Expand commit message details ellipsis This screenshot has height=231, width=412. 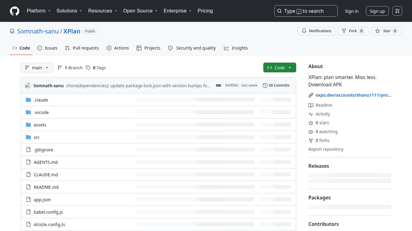coord(218,85)
